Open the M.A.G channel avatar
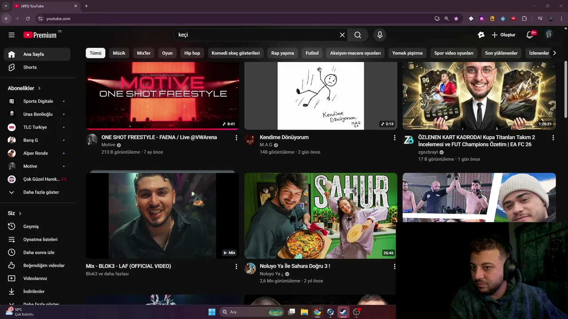 tap(250, 140)
